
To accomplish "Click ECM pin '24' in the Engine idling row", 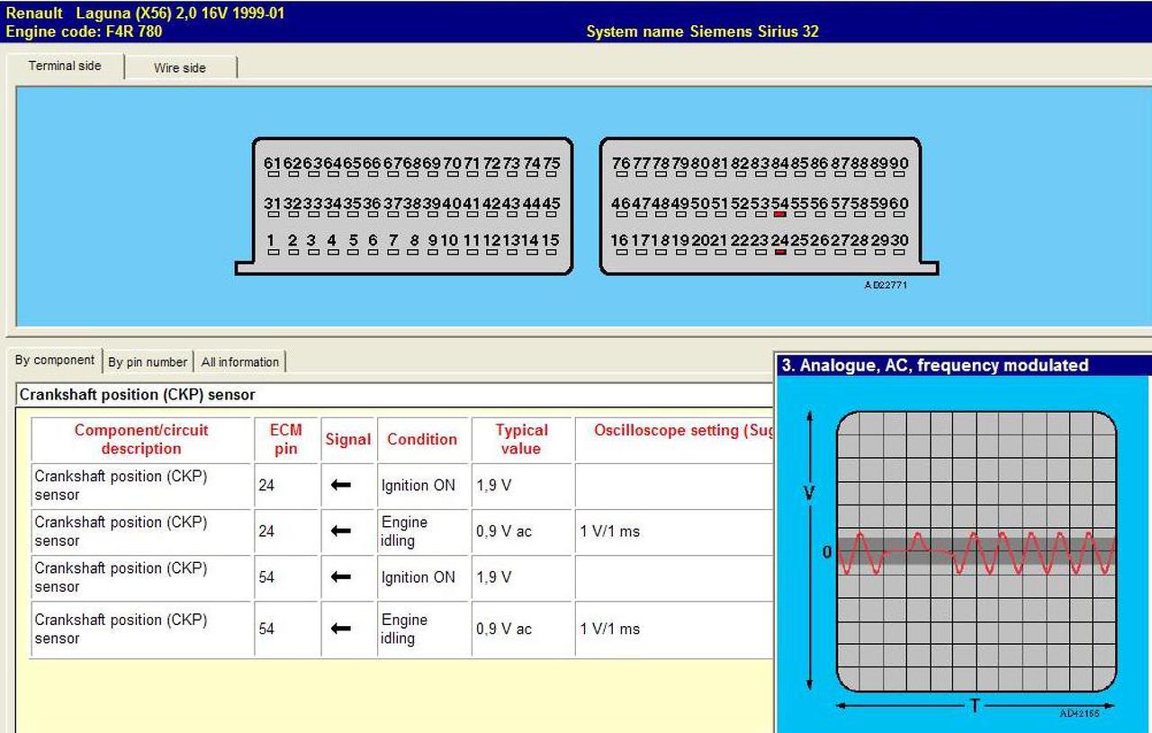I will [266, 531].
